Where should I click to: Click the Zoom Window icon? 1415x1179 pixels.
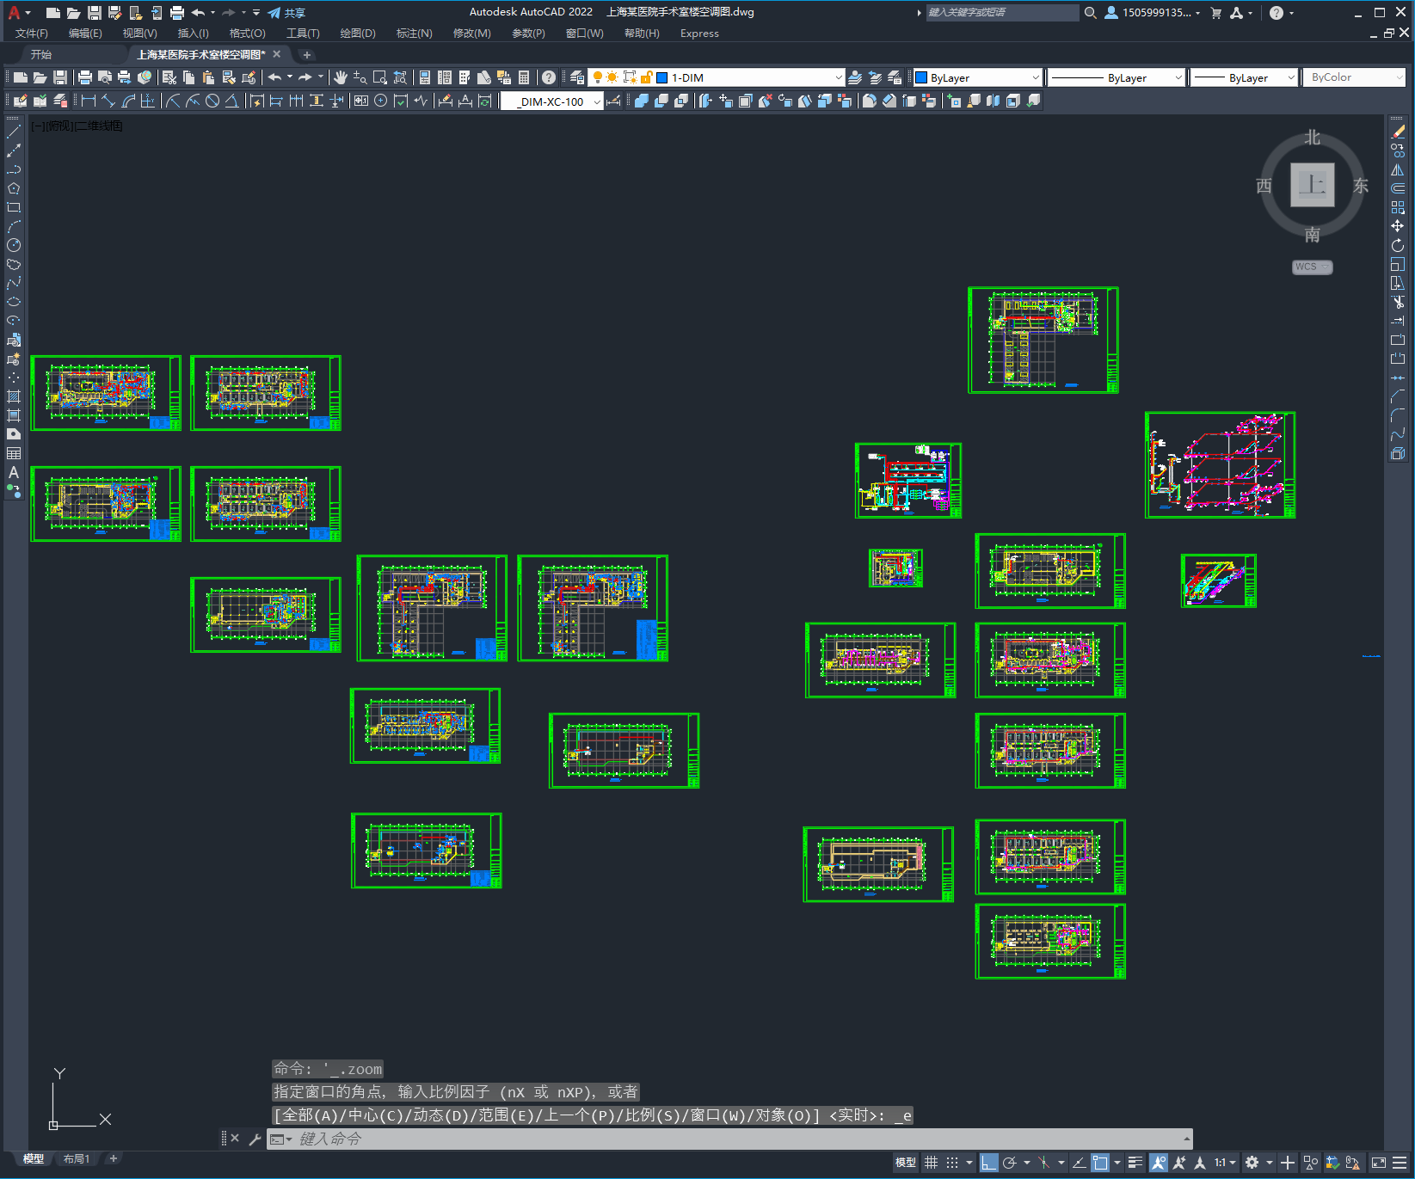click(x=380, y=77)
